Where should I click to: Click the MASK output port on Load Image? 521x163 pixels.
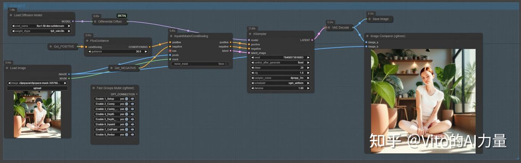pos(69,78)
